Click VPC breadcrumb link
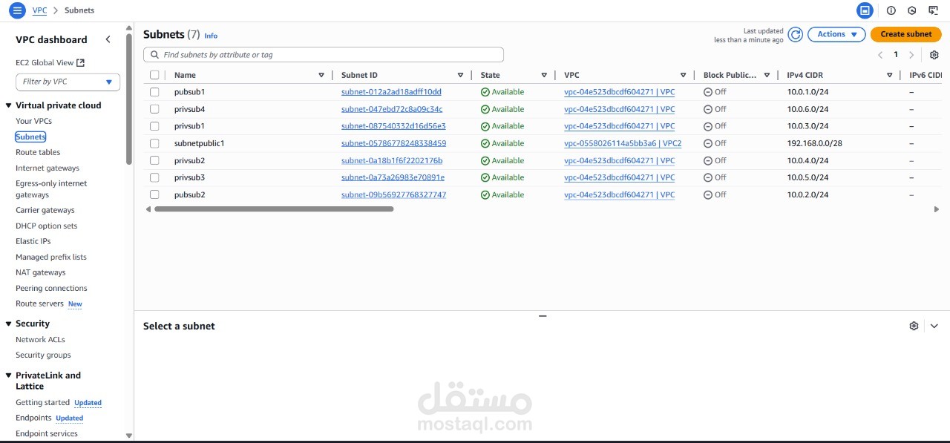950x443 pixels. [x=39, y=10]
